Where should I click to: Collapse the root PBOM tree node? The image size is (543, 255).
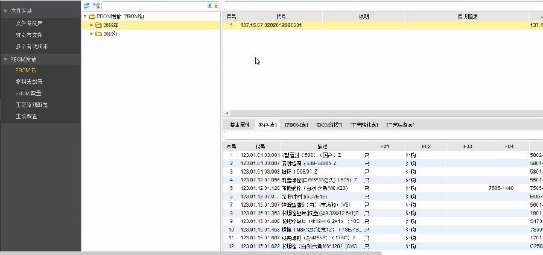point(85,16)
